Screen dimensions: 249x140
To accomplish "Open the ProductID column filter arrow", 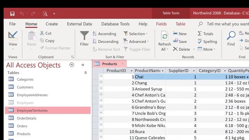I will (x=132, y=71).
